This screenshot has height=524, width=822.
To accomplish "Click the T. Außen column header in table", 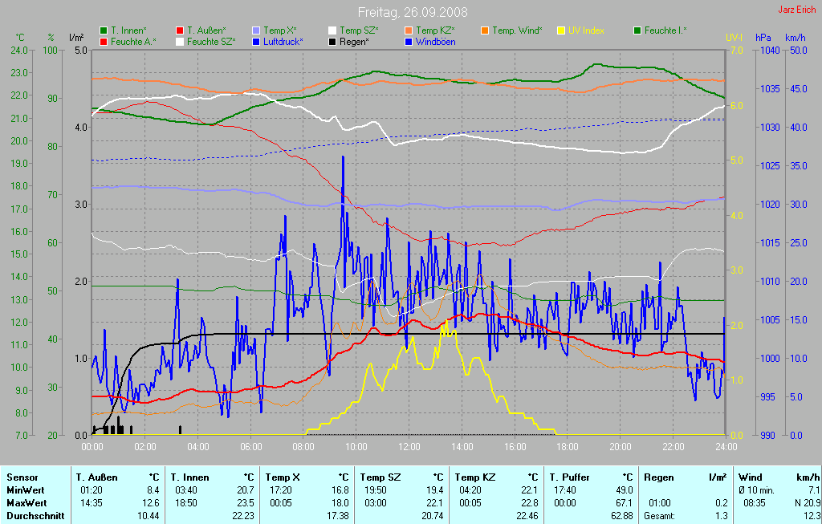I will click(96, 477).
